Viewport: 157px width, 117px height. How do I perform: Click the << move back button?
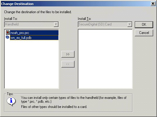(68, 64)
